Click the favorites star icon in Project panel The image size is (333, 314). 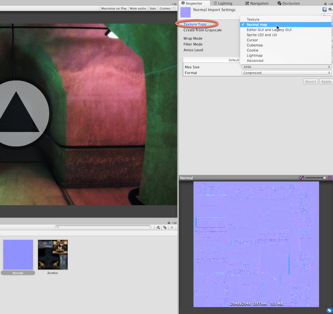click(172, 228)
